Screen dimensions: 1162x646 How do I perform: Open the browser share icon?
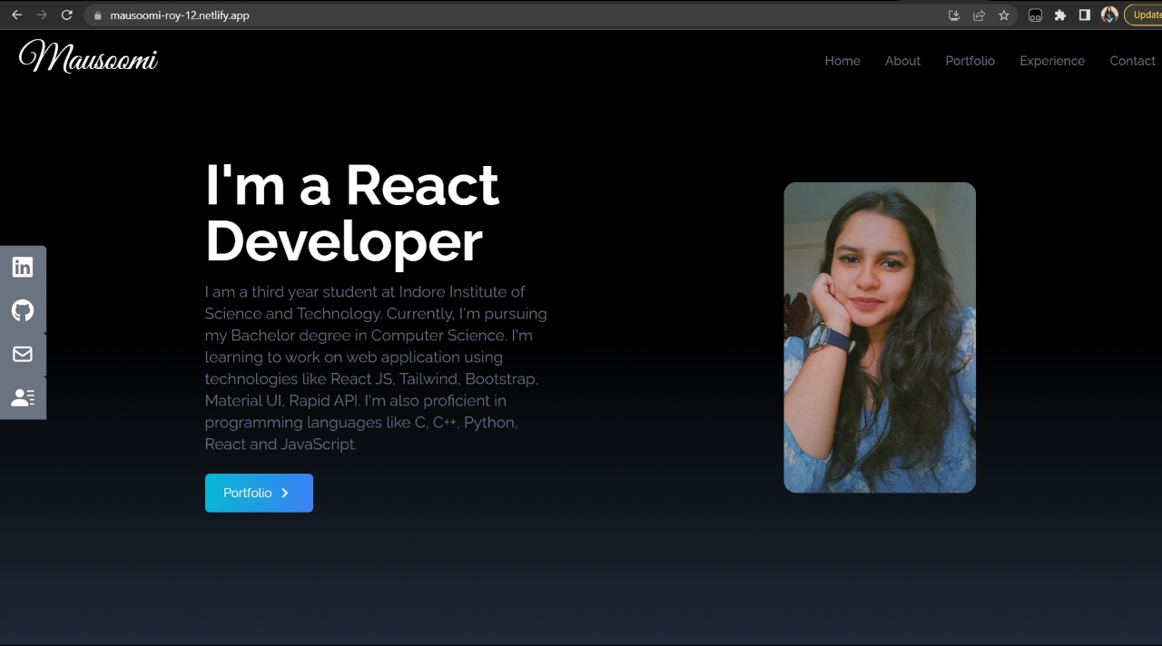coord(980,15)
